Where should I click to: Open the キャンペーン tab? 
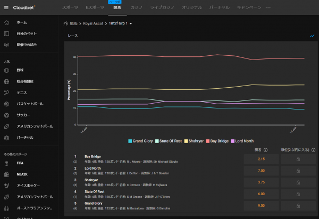pyautogui.click(x=249, y=7)
